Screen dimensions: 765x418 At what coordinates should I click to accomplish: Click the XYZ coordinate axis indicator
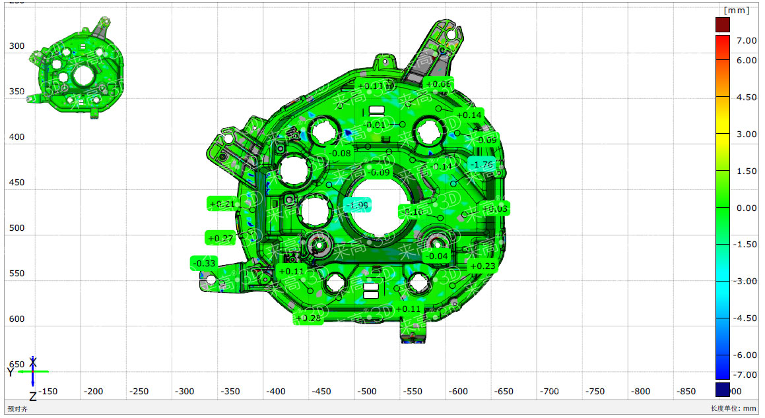click(x=32, y=372)
